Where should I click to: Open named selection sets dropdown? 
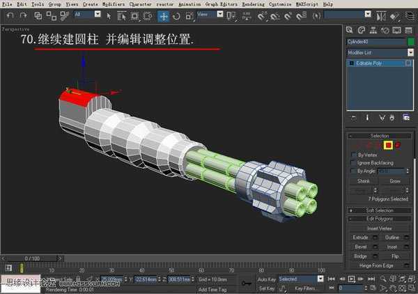[368, 14]
